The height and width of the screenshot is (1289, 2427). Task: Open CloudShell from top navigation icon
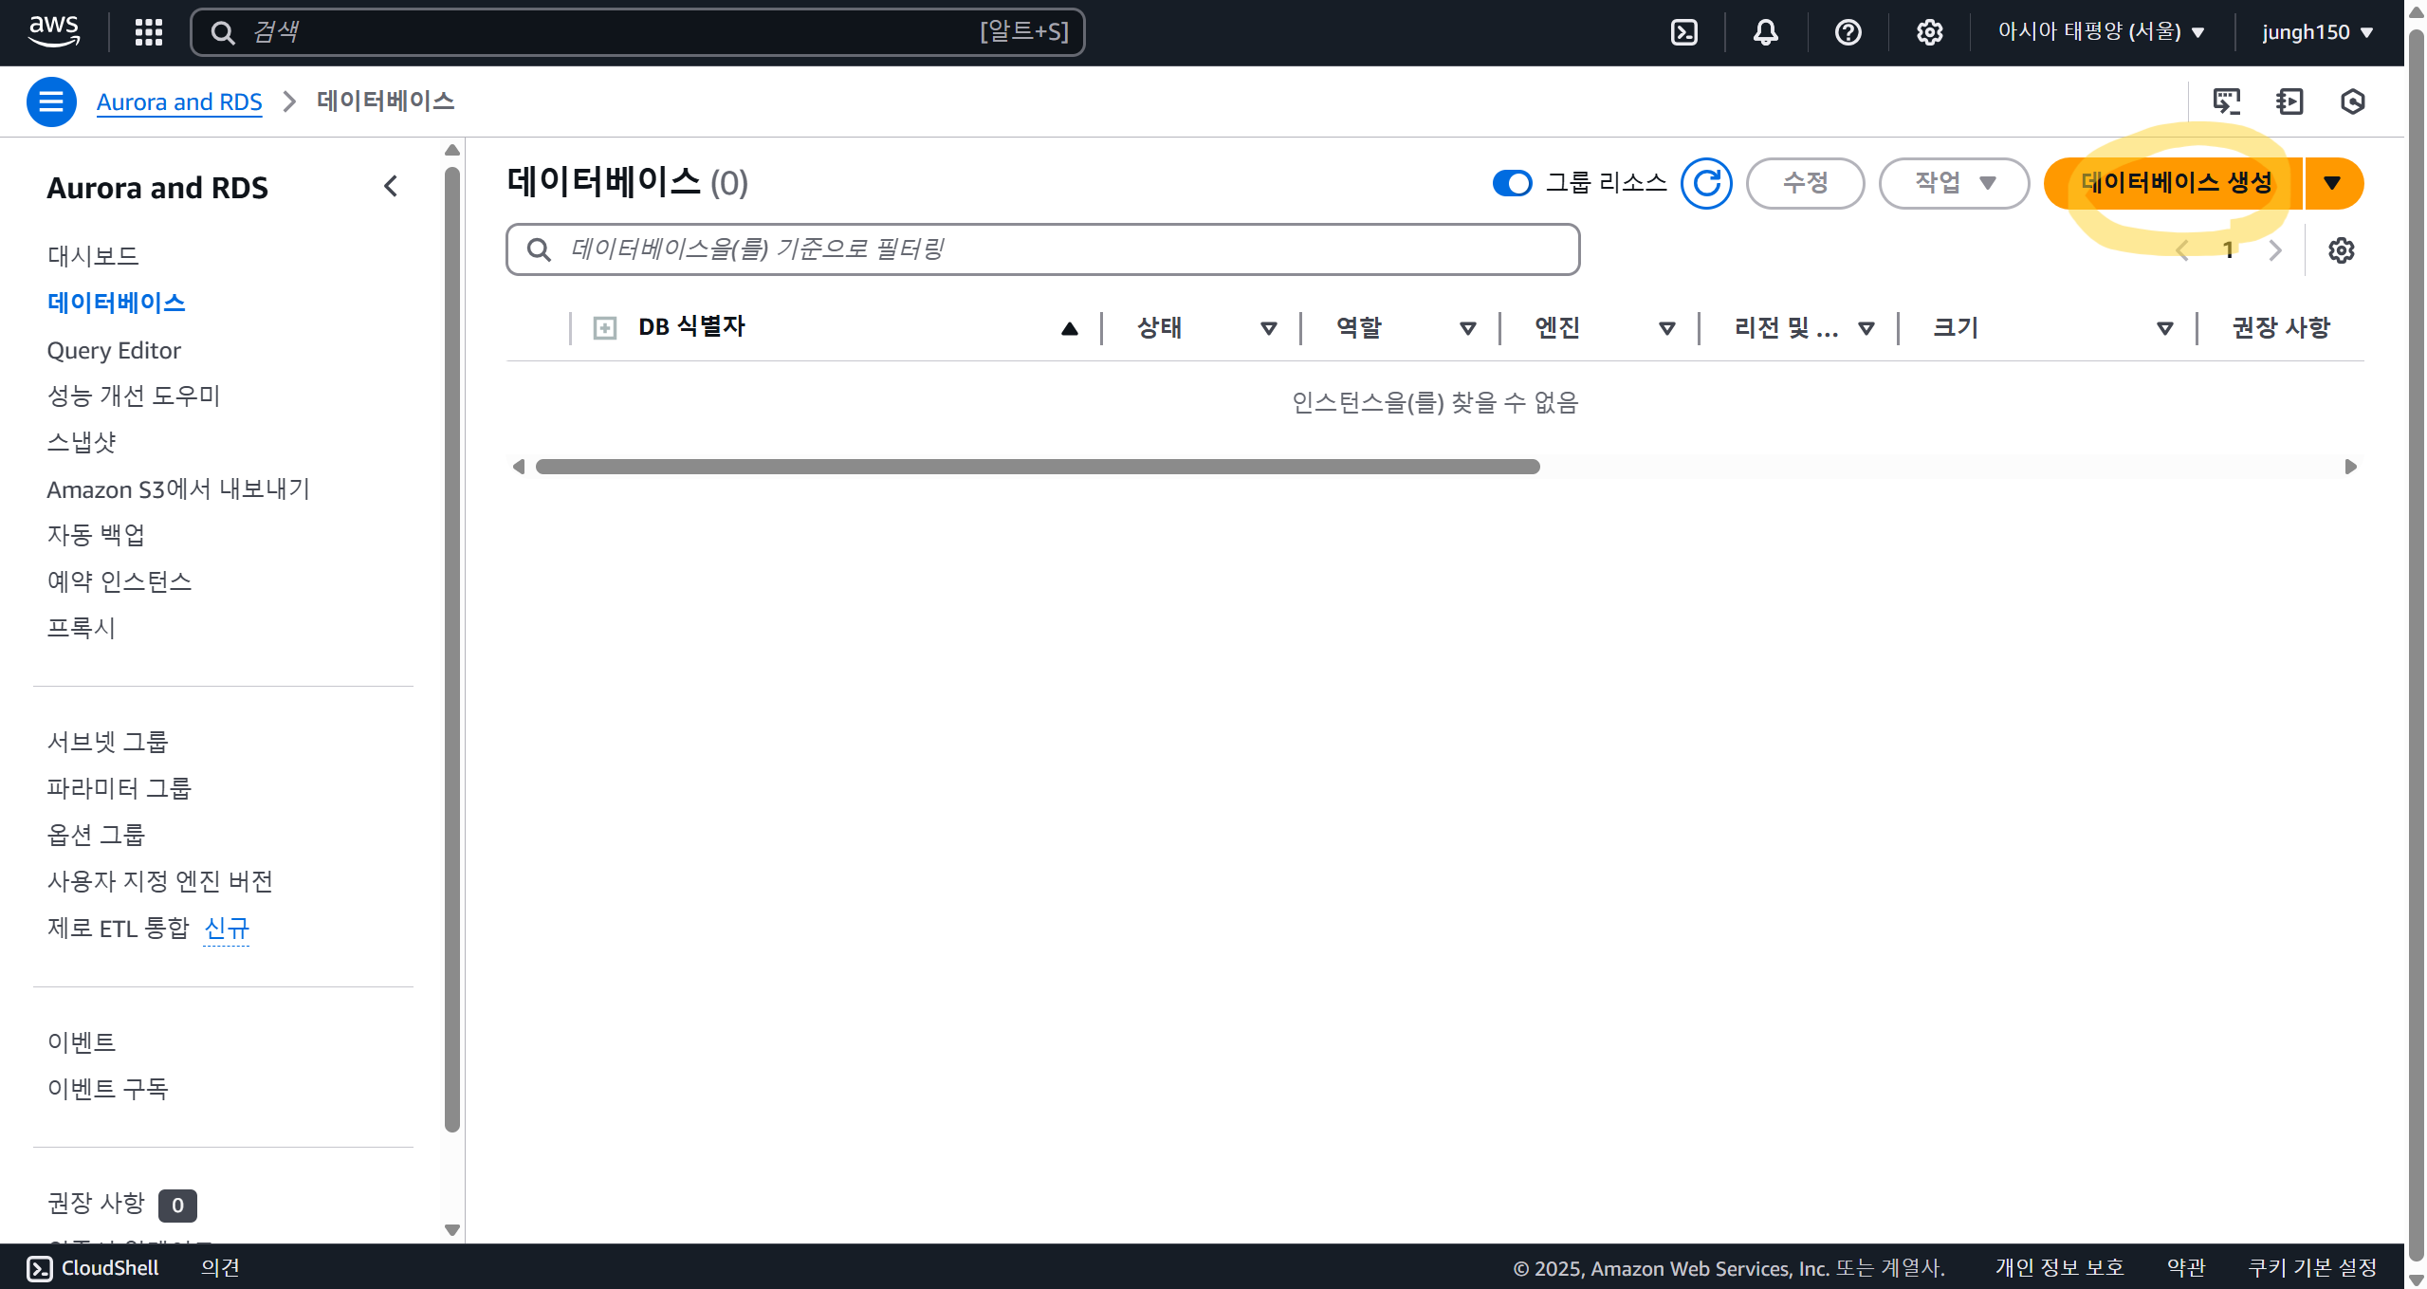(x=1683, y=32)
